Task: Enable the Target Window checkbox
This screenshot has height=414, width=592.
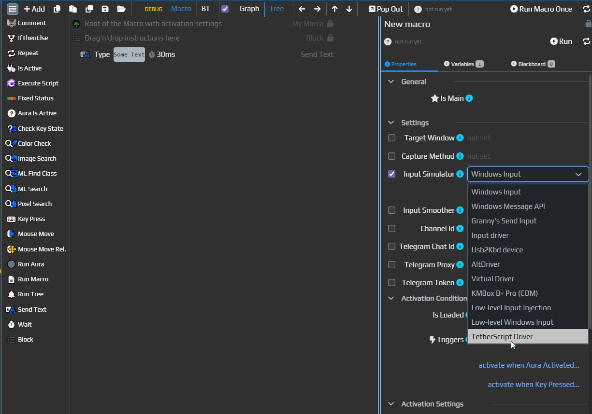Action: (x=392, y=138)
